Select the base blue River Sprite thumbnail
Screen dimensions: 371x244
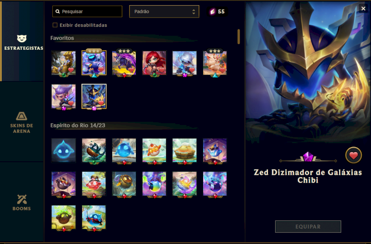point(64,150)
